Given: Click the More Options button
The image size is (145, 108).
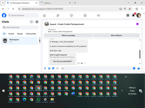Looking at the screenshot, I should pyautogui.click(x=116, y=35).
